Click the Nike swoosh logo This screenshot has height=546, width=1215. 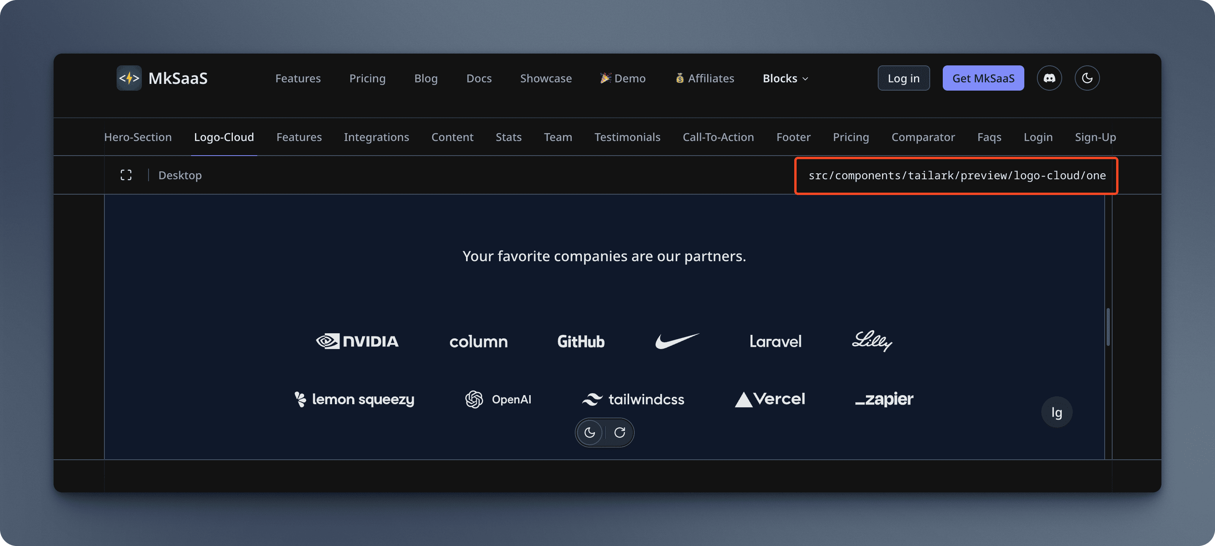(677, 341)
